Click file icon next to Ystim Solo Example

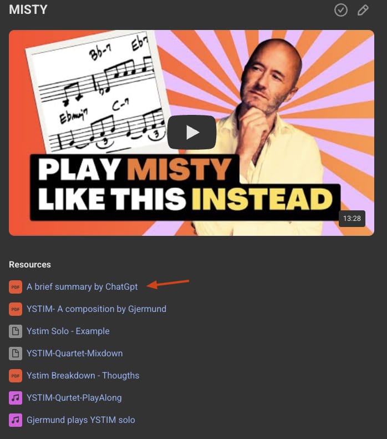point(16,331)
